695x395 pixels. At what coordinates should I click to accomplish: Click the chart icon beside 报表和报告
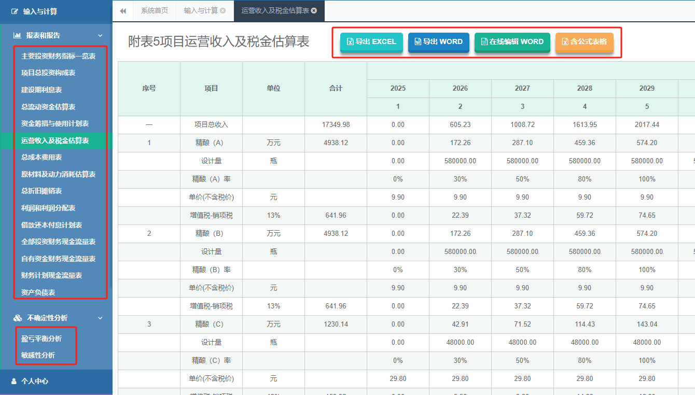pyautogui.click(x=17, y=35)
